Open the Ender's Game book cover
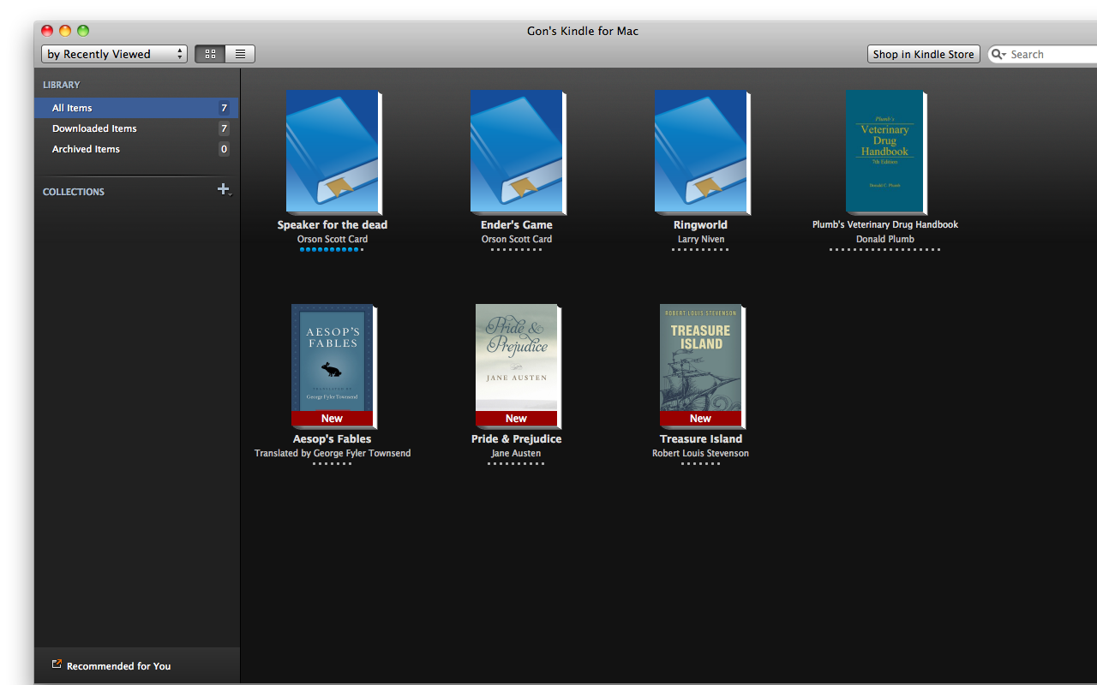Screen dimensions: 1097x685 pyautogui.click(x=517, y=152)
